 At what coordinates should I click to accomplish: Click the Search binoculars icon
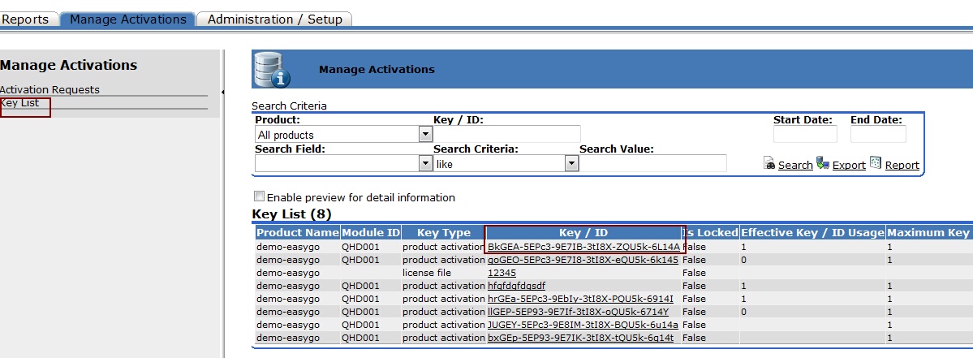point(769,163)
